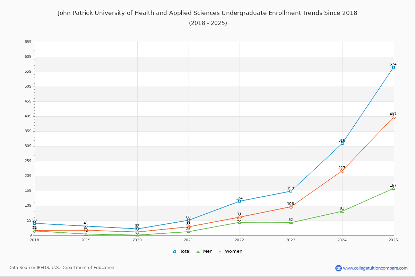416x277 pixels.
Task: Toggle the Men series in legend
Action: pos(205,251)
